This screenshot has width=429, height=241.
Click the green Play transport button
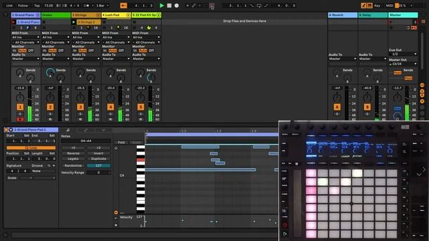point(162,5)
